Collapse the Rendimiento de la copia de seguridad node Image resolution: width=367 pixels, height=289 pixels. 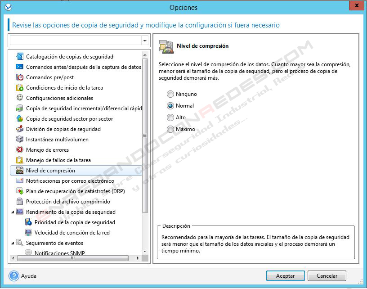click(13, 212)
